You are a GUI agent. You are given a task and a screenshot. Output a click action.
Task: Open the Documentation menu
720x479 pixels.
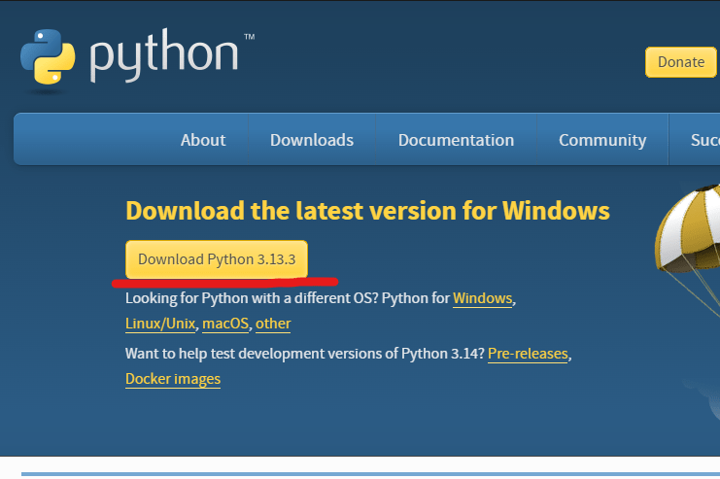coord(456,140)
